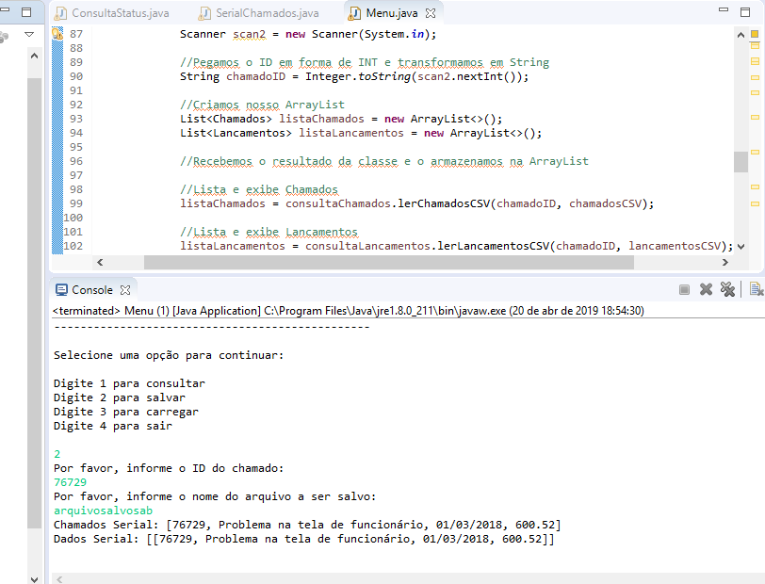Screen dimensions: 765x584
Task: Click the editor vertical scrollbar thumb
Action: [x=741, y=162]
